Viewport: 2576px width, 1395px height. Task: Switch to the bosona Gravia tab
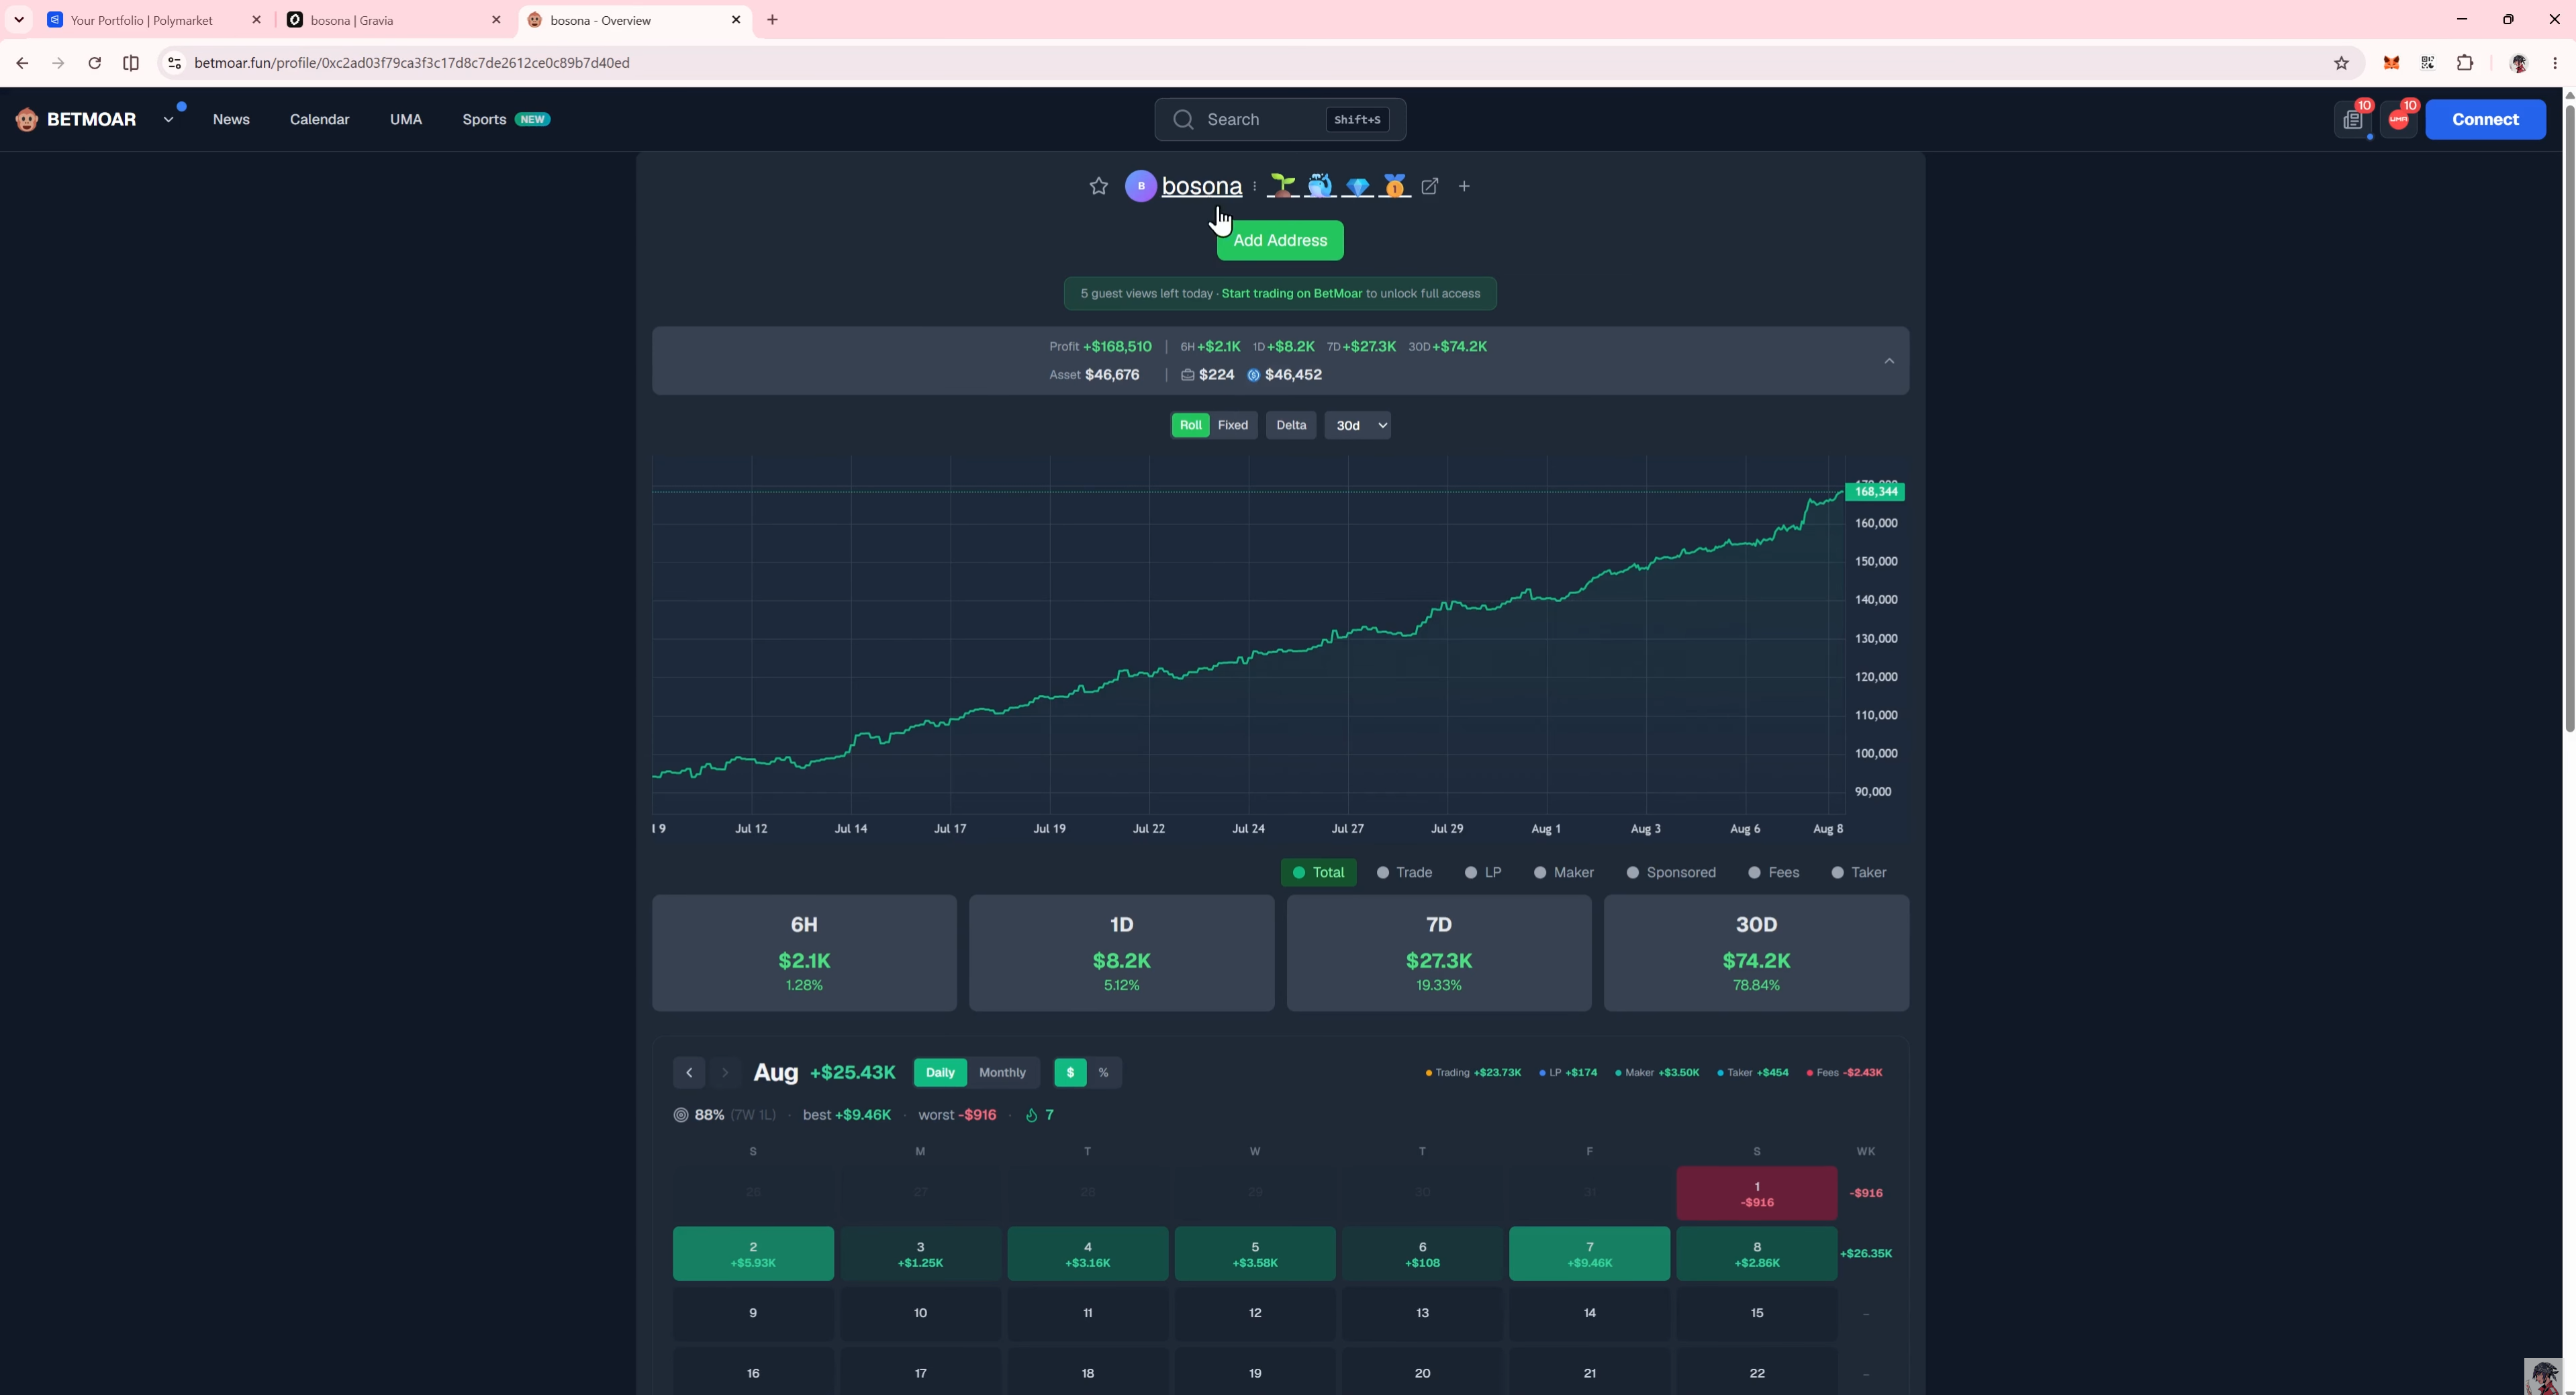tap(395, 20)
